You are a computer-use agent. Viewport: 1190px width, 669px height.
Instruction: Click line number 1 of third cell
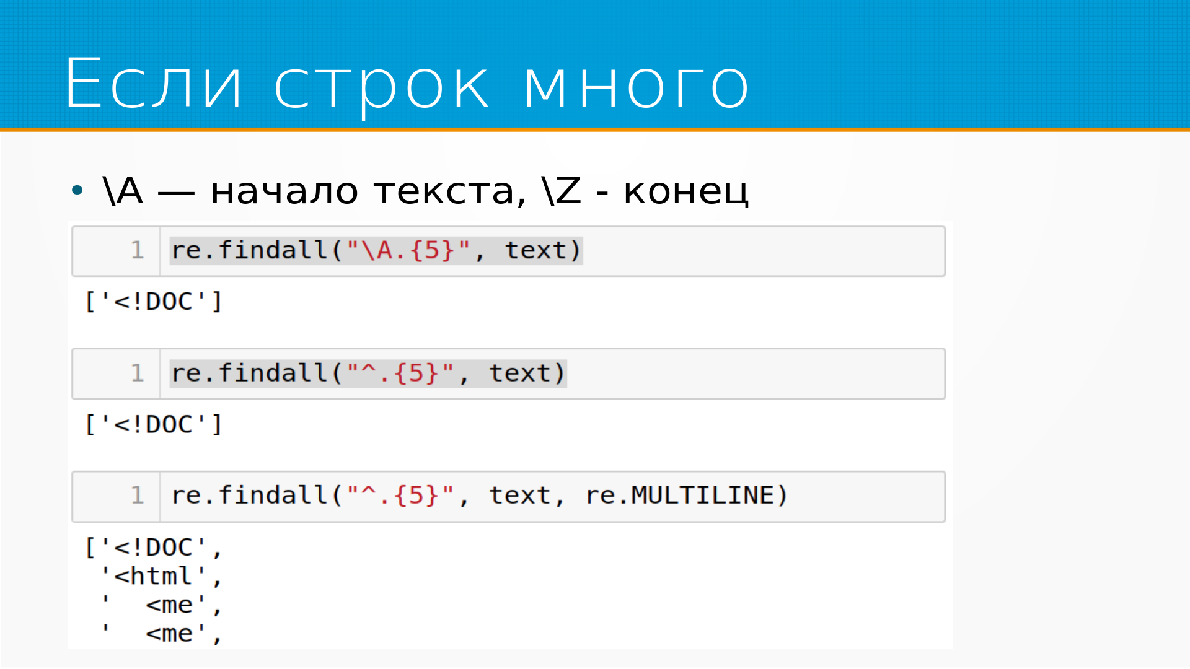pos(137,496)
